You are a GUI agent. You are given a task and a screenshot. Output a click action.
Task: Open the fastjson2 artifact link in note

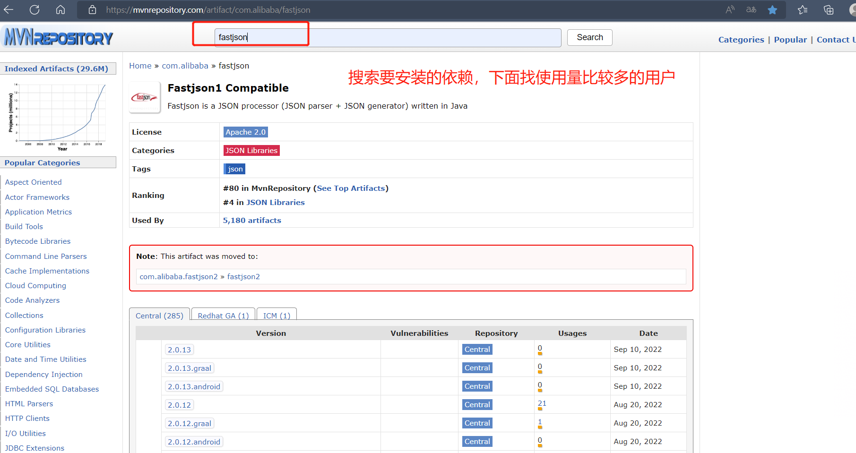pos(243,276)
